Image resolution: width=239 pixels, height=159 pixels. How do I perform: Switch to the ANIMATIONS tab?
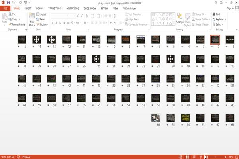[73, 8]
